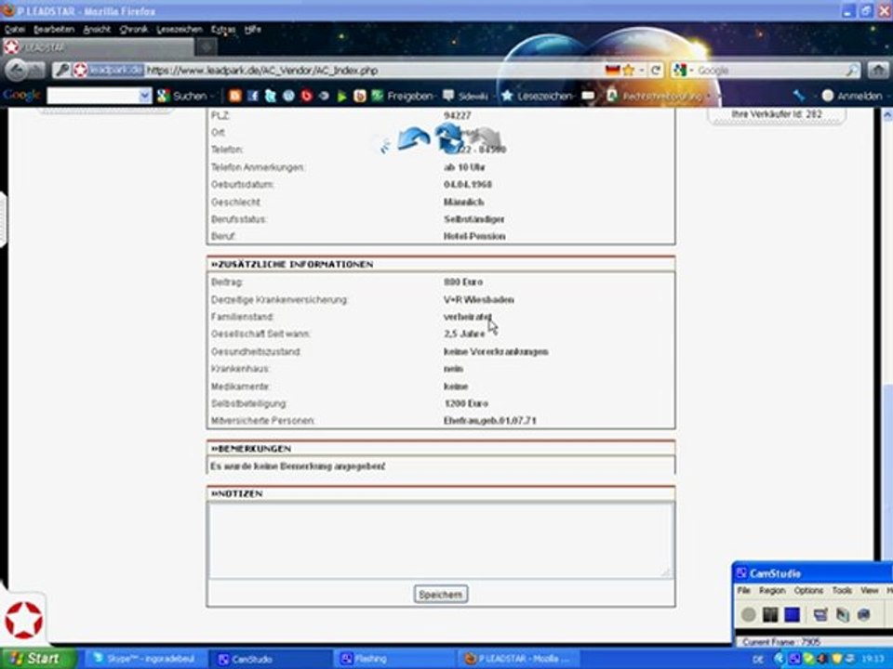Click the Firefox home button
The image size is (893, 669).
(x=877, y=70)
